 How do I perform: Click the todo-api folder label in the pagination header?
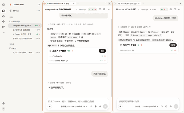143,10
